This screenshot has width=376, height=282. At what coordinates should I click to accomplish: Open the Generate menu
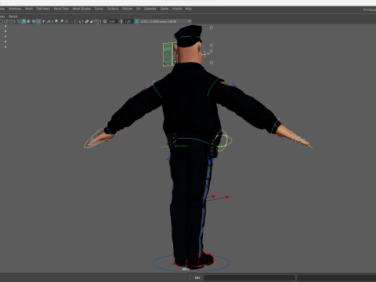pyautogui.click(x=150, y=9)
